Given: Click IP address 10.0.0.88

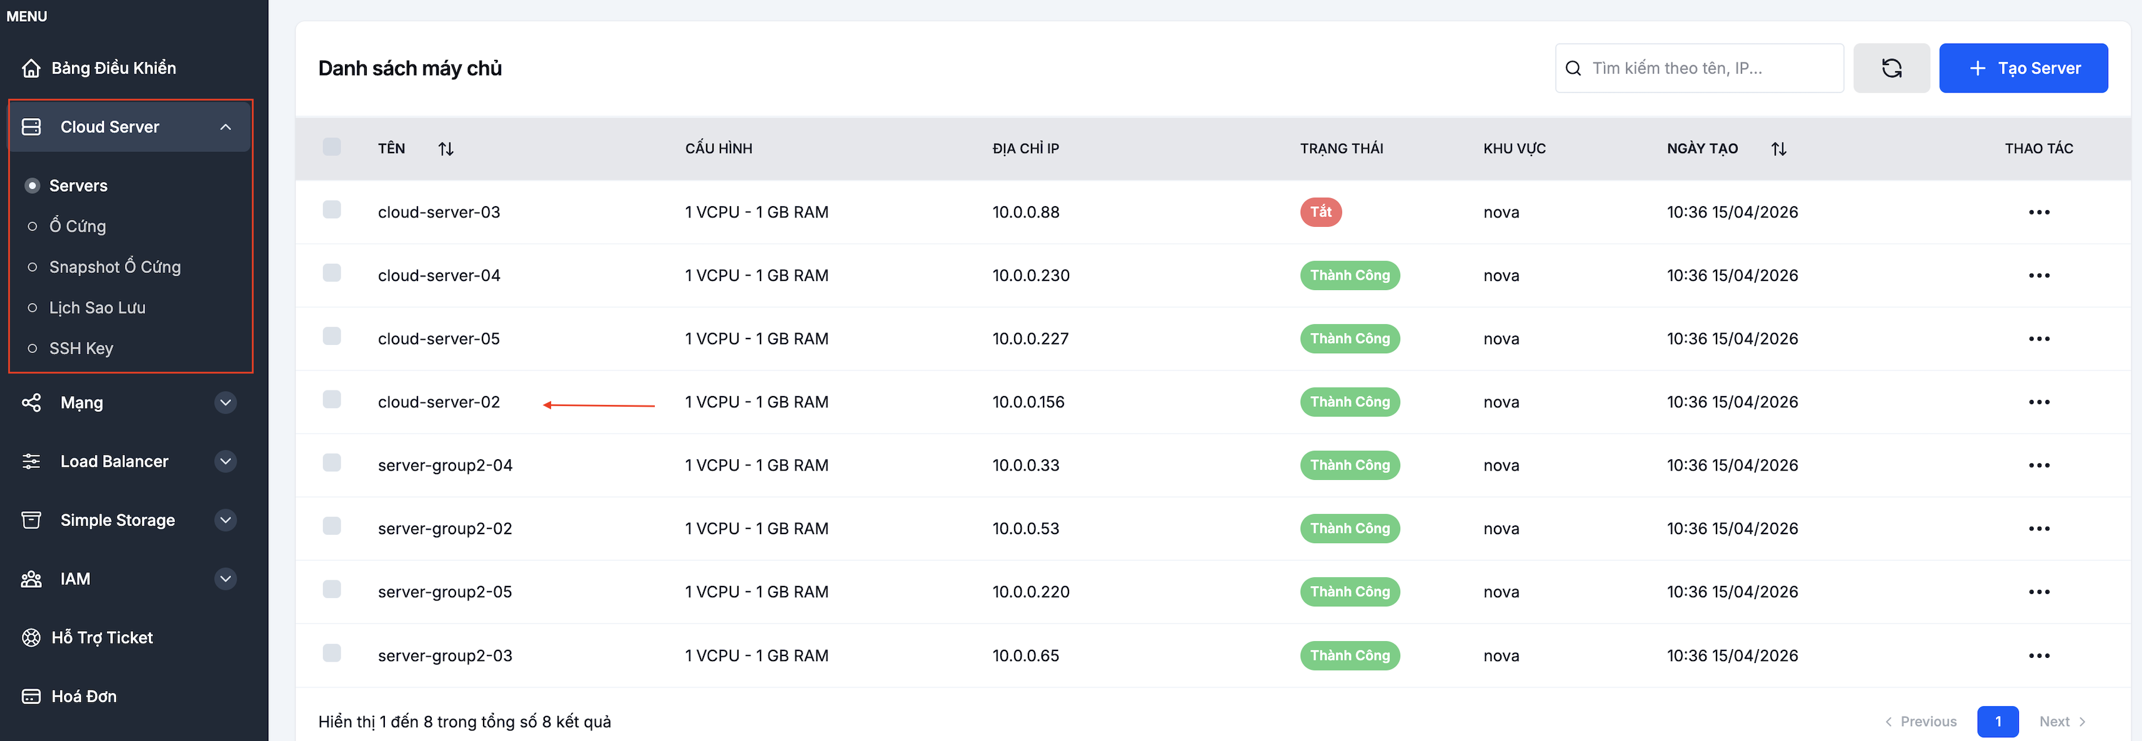Looking at the screenshot, I should (x=1025, y=212).
